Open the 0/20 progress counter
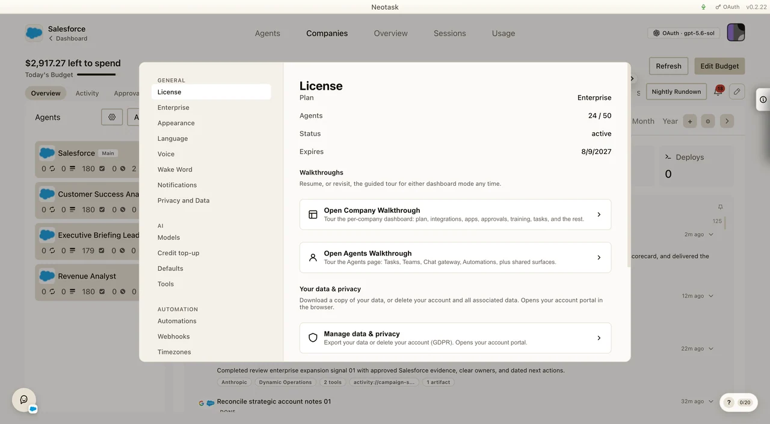Screen dimensions: 770x424 [x=745, y=402]
